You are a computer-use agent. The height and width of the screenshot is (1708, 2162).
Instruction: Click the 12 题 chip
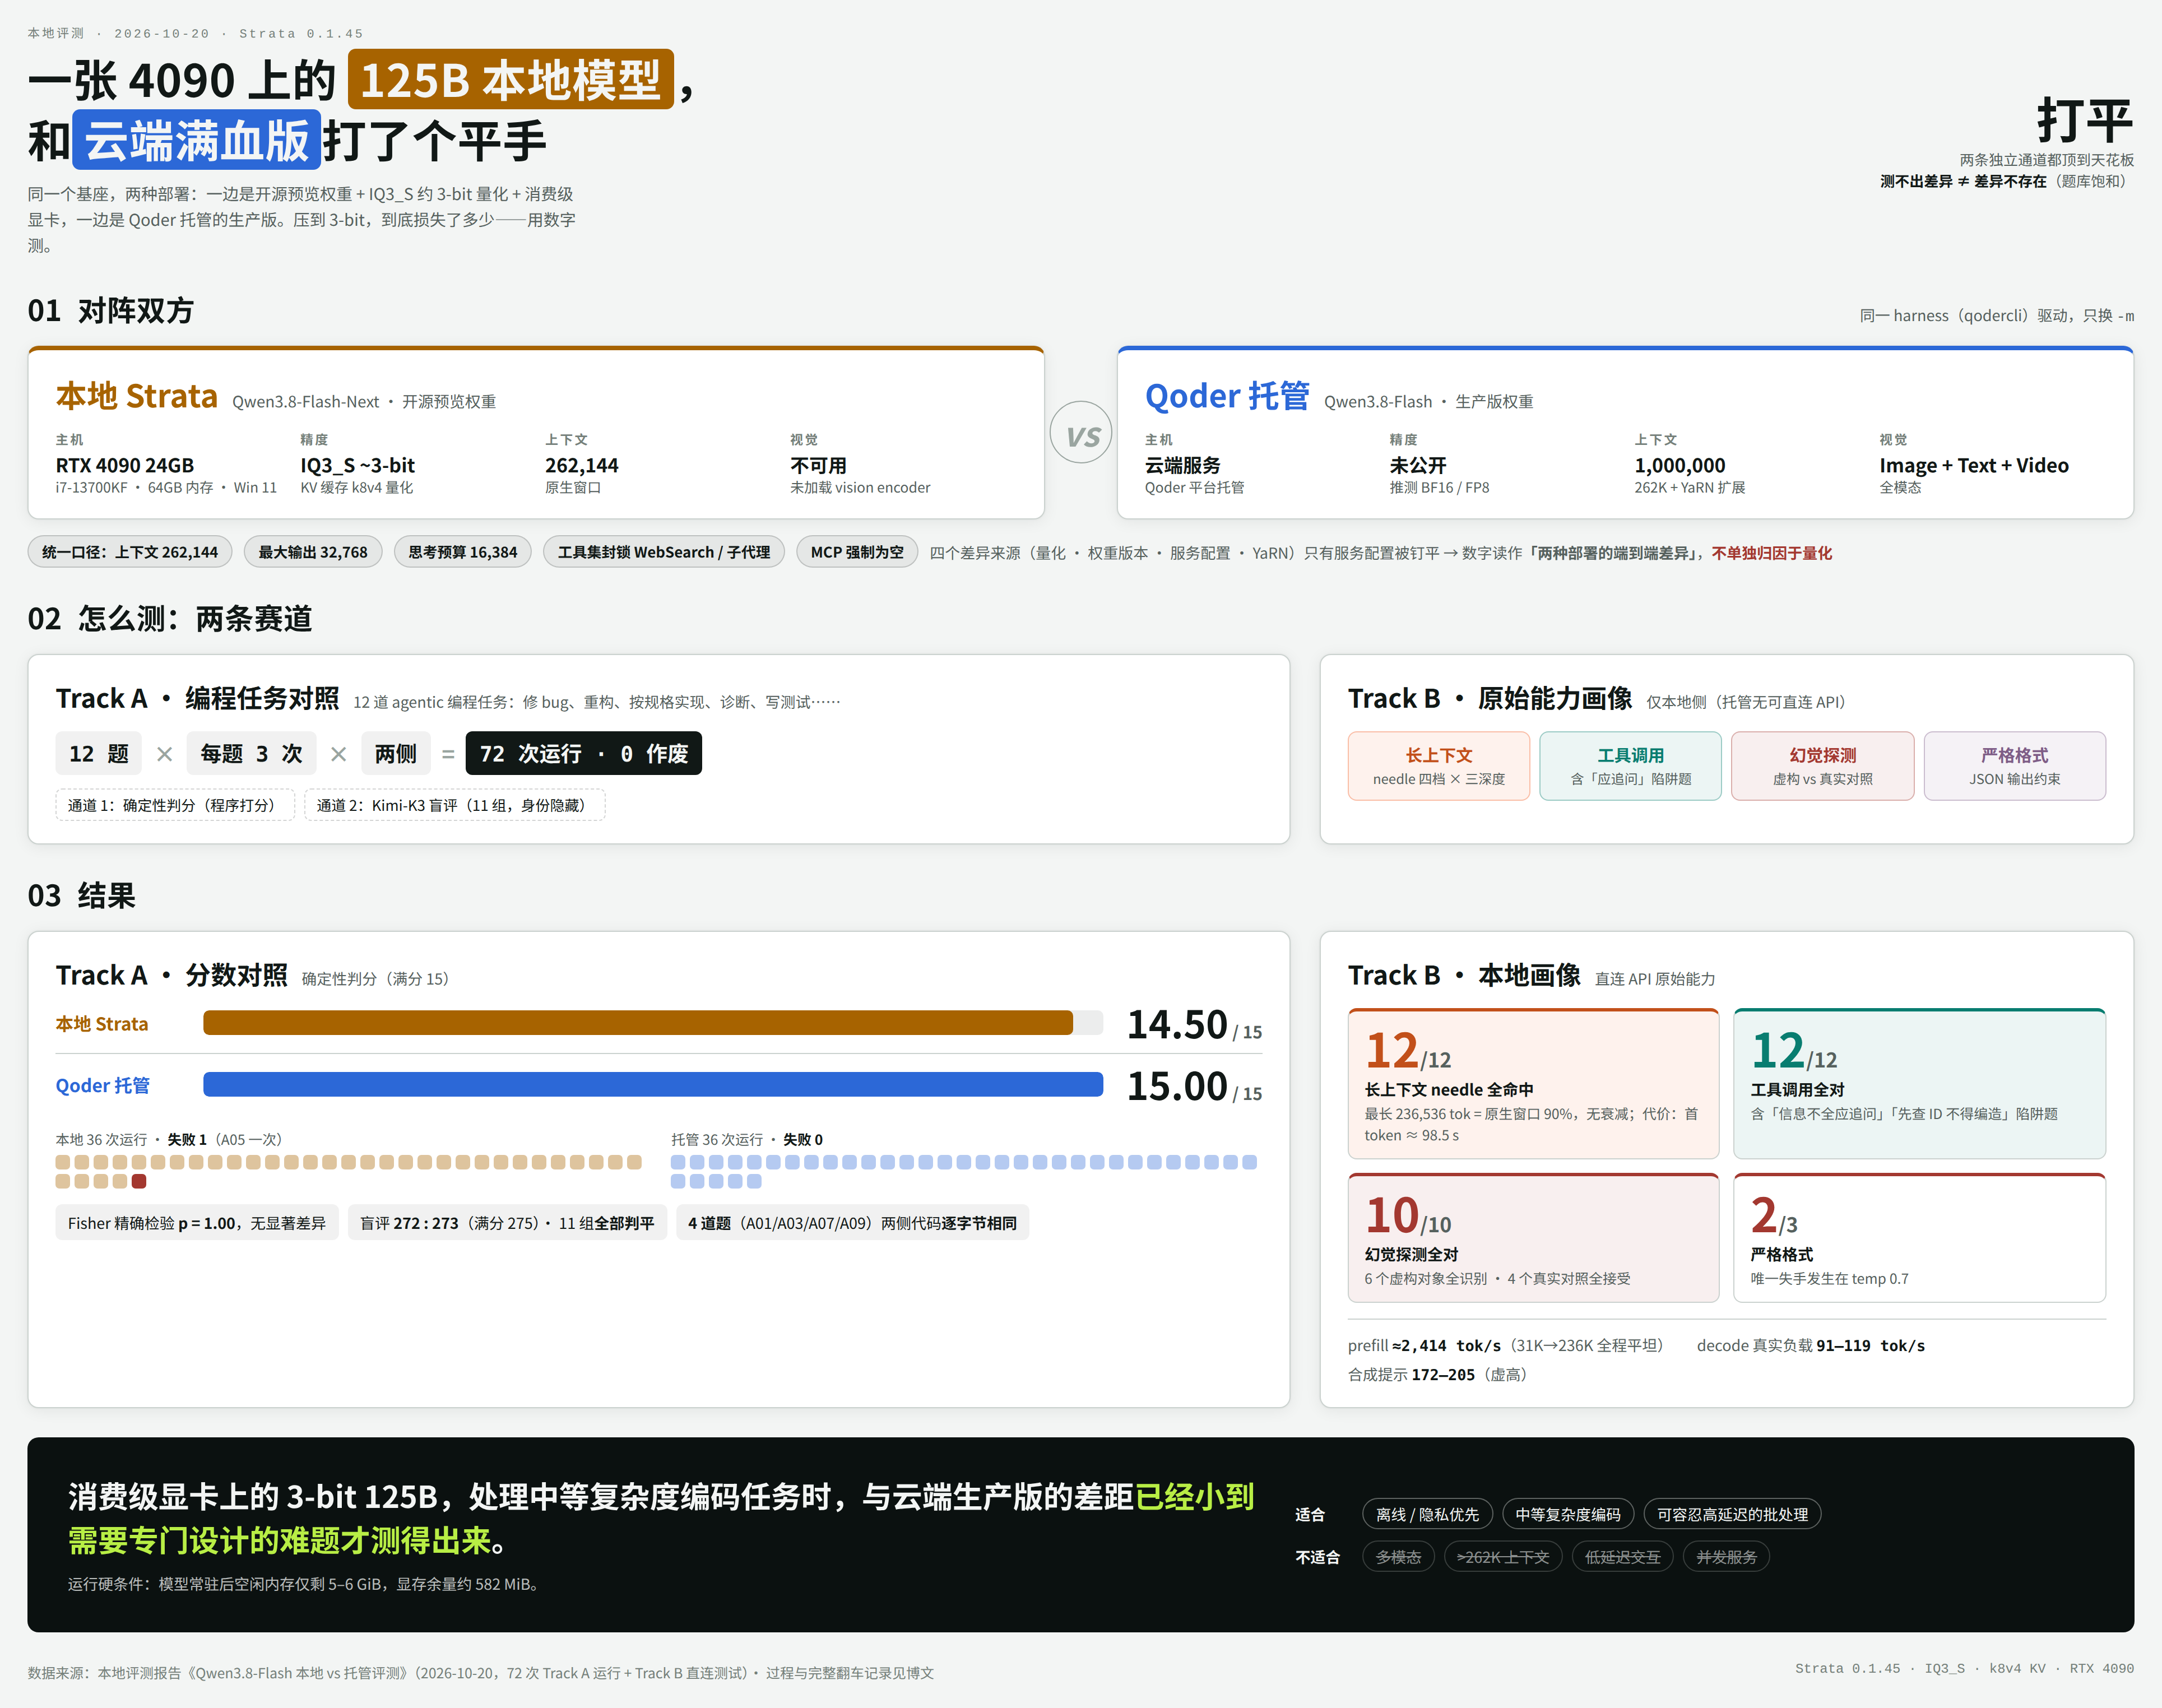pos(98,753)
